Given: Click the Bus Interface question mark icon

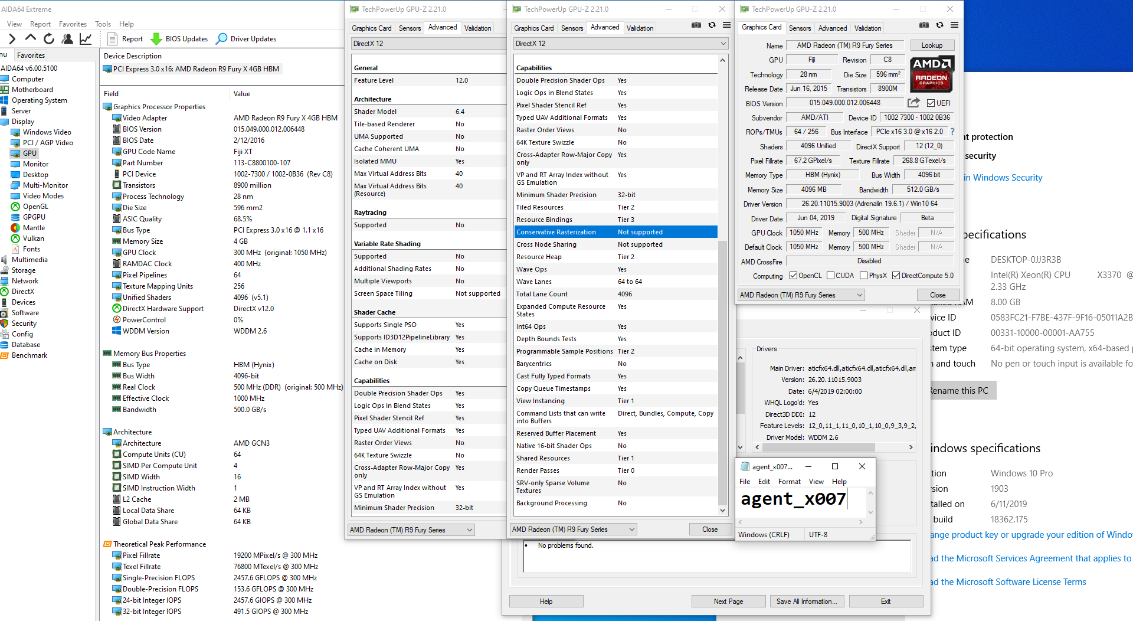Looking at the screenshot, I should [x=952, y=132].
